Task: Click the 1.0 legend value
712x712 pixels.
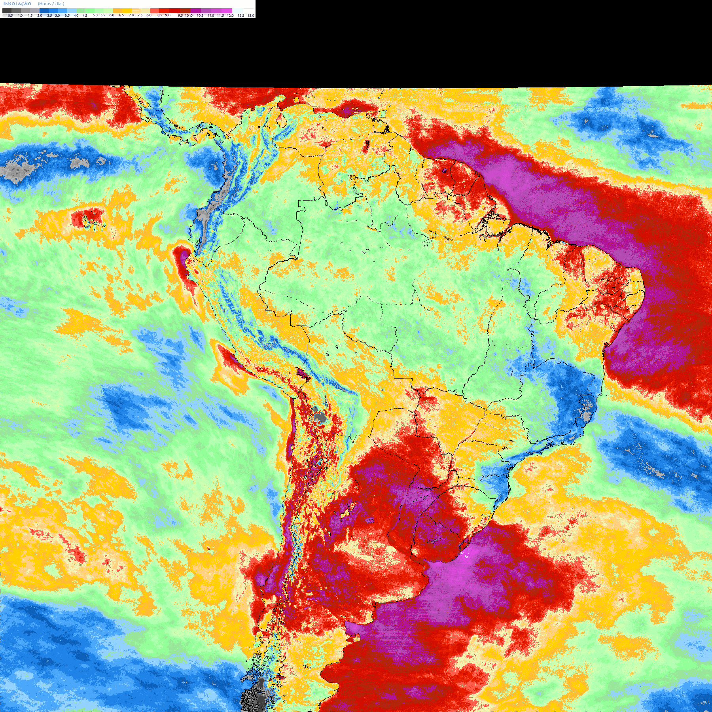Action: 20,15
